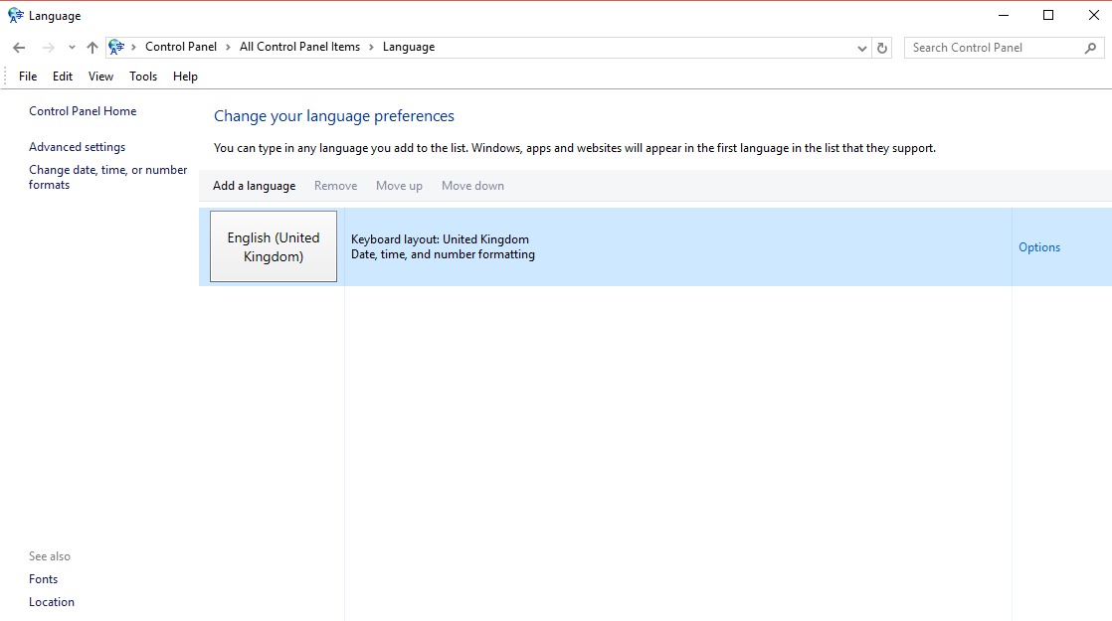Image resolution: width=1112 pixels, height=621 pixels.
Task: Open Options for English (United Kingdom)
Action: pyautogui.click(x=1038, y=246)
